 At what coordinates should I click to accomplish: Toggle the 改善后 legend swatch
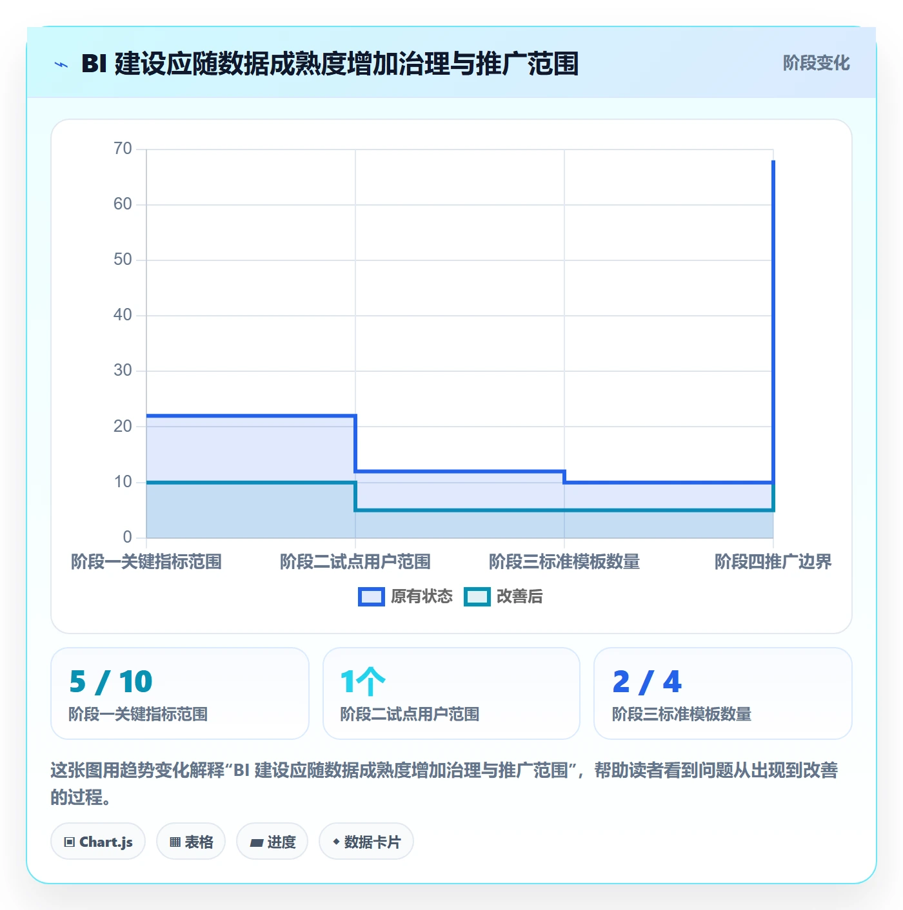point(477,597)
